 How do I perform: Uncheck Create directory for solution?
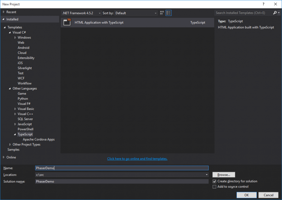214,181
